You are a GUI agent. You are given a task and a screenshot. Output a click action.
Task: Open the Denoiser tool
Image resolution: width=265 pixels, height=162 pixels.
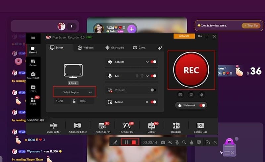click(176, 128)
